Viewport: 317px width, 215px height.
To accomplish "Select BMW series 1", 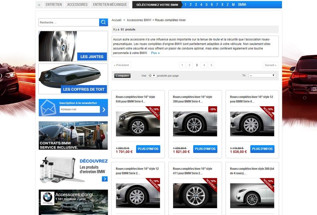I will [x=185, y=4].
